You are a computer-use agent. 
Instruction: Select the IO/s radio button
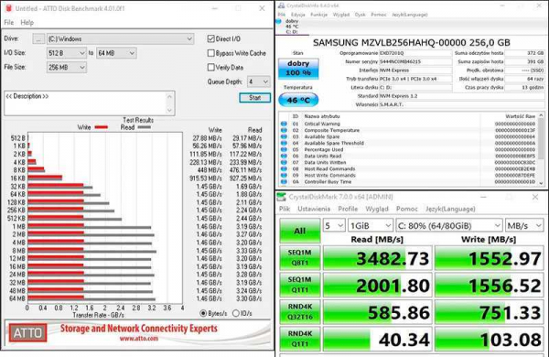236,313
